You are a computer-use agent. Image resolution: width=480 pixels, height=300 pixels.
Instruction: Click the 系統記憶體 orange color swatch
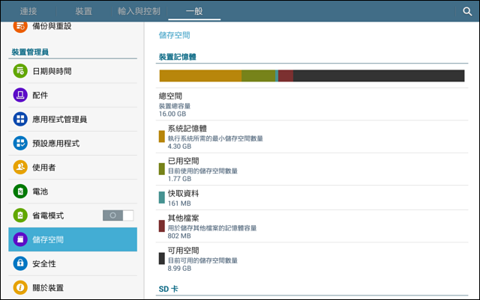tap(162, 137)
